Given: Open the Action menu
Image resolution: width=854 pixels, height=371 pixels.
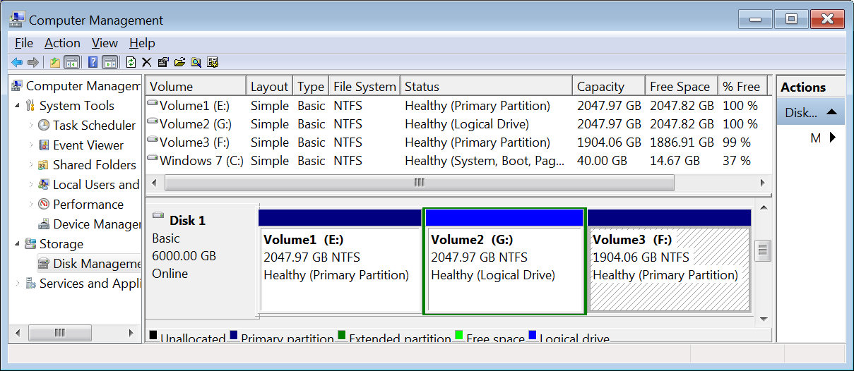Looking at the screenshot, I should click(62, 43).
